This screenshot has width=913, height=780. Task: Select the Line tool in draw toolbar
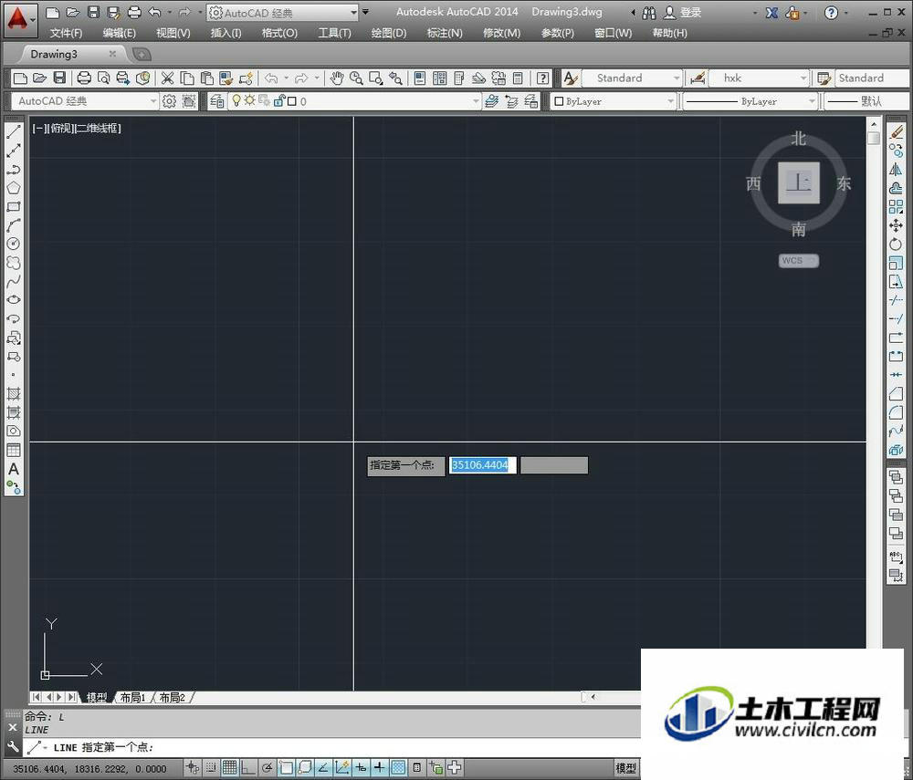pyautogui.click(x=14, y=132)
